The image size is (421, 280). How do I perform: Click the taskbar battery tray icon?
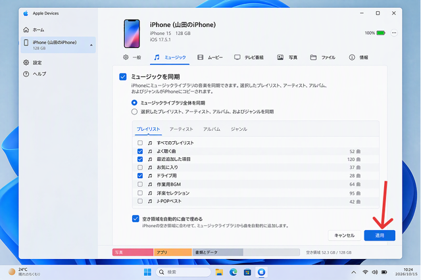pyautogui.click(x=384, y=272)
